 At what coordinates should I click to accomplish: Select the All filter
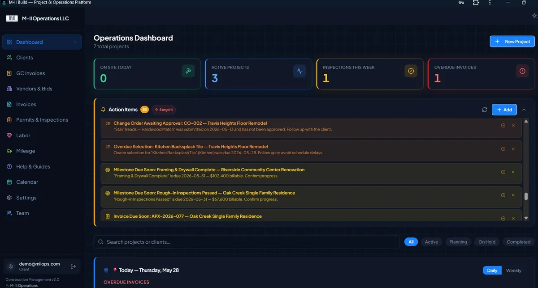pyautogui.click(x=411, y=242)
